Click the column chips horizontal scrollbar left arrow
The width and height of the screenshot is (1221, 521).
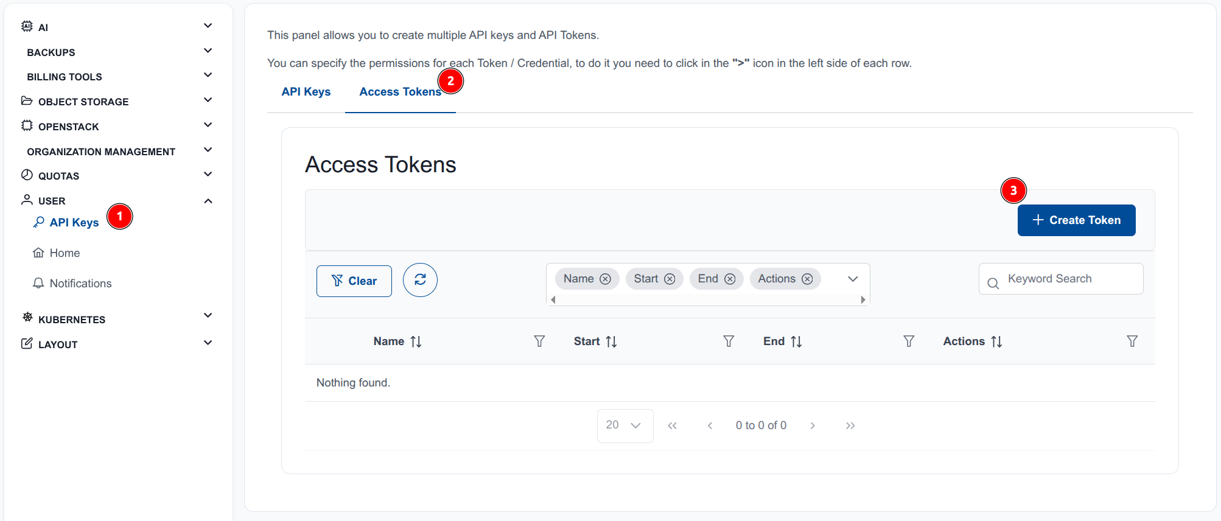553,299
